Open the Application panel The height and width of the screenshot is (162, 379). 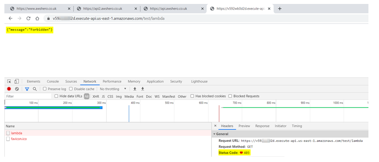(x=155, y=82)
